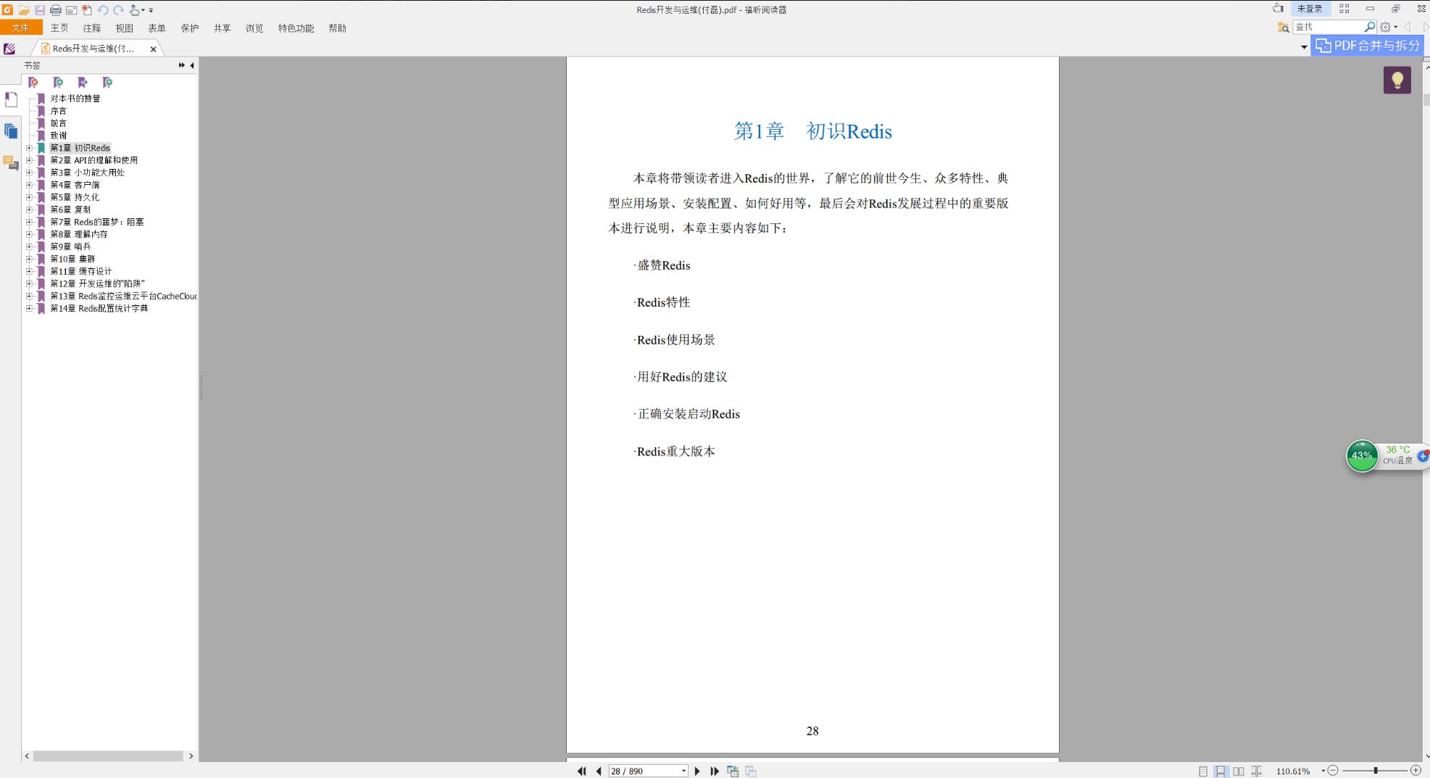Select continuous page view mode
This screenshot has height=778, width=1430.
[x=1221, y=771]
